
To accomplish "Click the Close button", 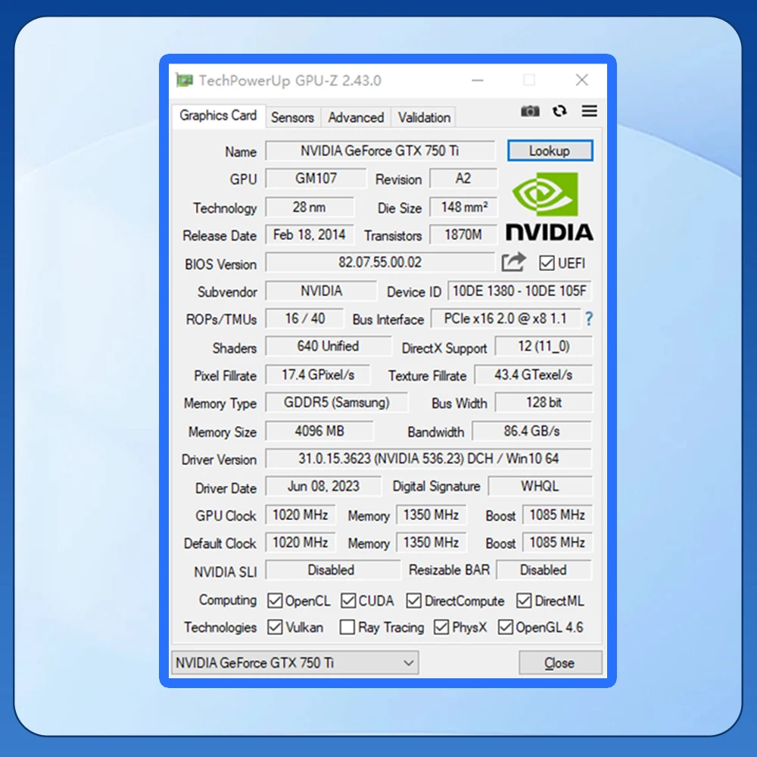I will point(560,663).
